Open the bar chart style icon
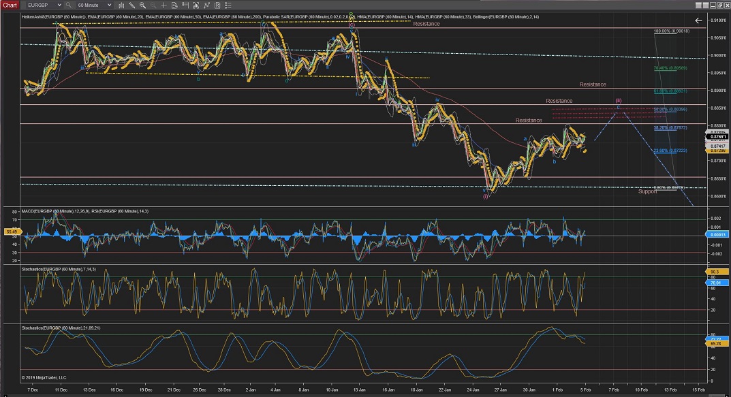731x397 pixels. 121,5
